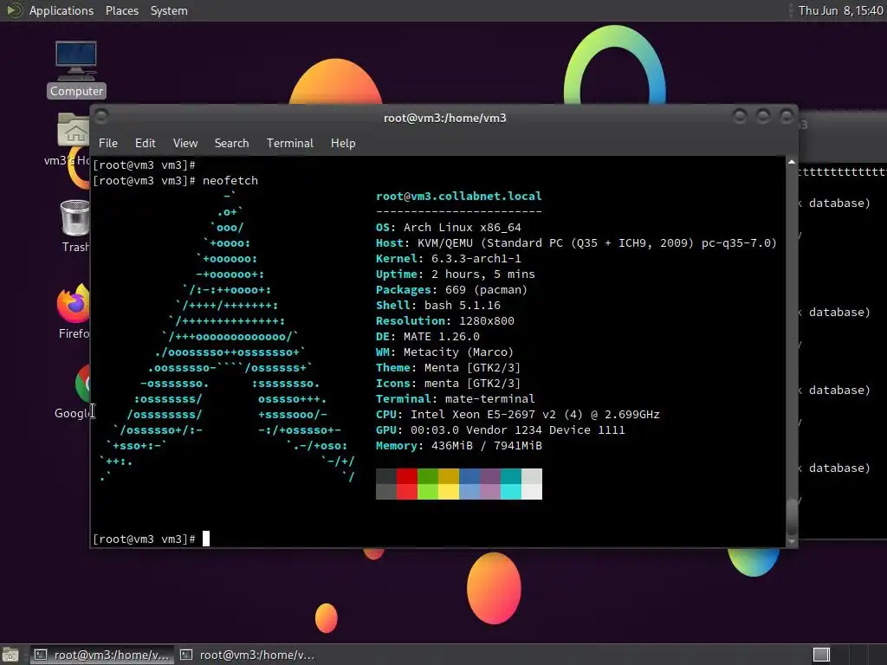Click terminal window menu button at title left
The height and width of the screenshot is (665, 887).
tap(102, 117)
